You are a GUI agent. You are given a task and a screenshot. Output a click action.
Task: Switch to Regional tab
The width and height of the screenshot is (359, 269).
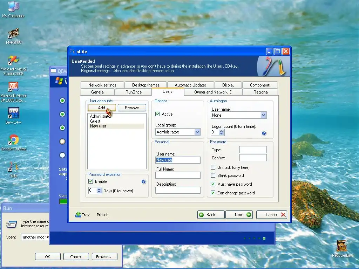tap(261, 92)
